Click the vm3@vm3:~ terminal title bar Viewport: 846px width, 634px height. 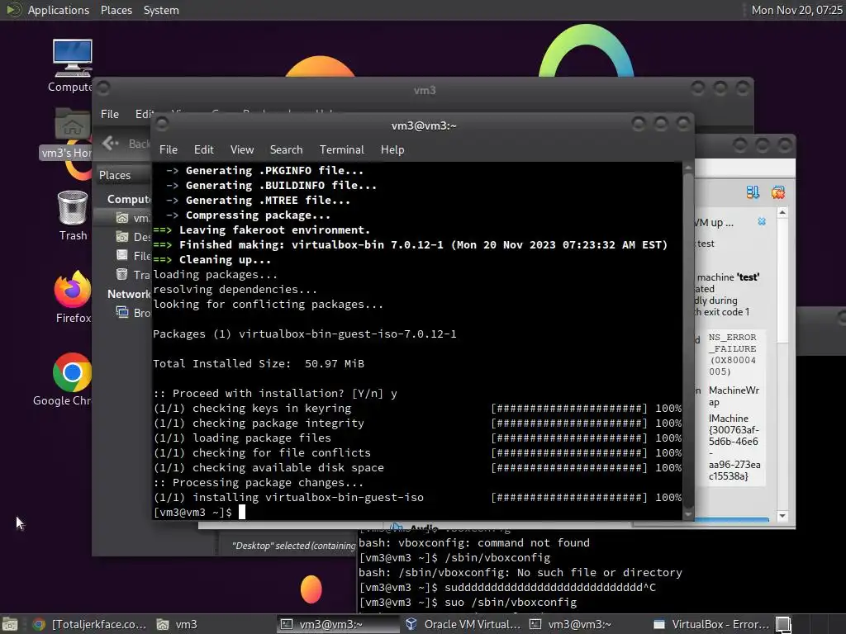(424, 125)
